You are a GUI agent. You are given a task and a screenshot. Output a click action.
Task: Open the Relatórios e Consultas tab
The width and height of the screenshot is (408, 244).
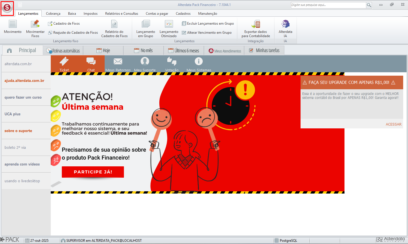[122, 14]
